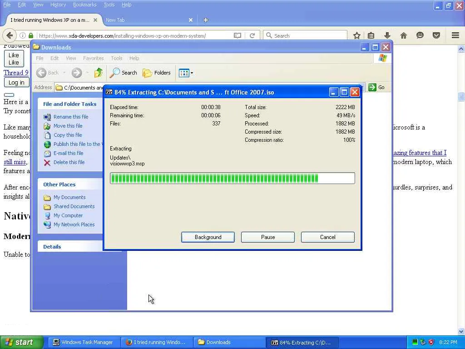This screenshot has width=465, height=349.
Task: Pause the 7-Zip extraction
Action: click(268, 237)
